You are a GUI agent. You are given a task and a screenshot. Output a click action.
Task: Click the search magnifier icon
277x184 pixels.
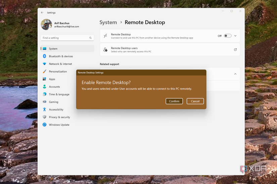click(90, 38)
